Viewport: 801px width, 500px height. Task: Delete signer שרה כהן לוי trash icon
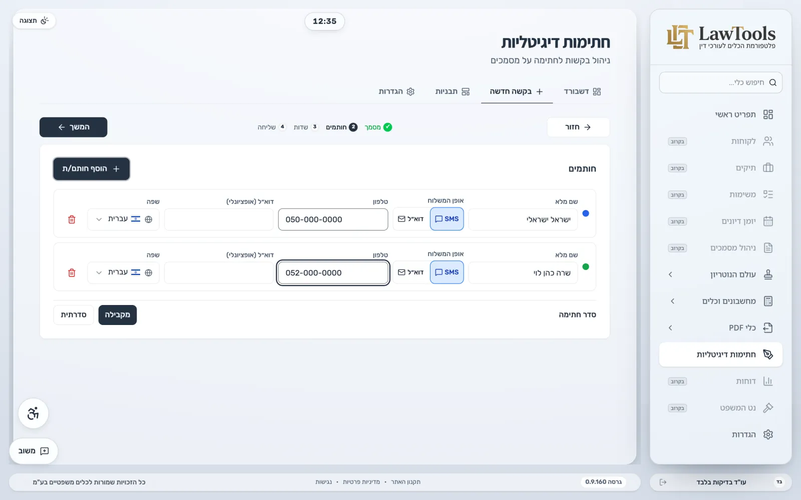point(72,272)
